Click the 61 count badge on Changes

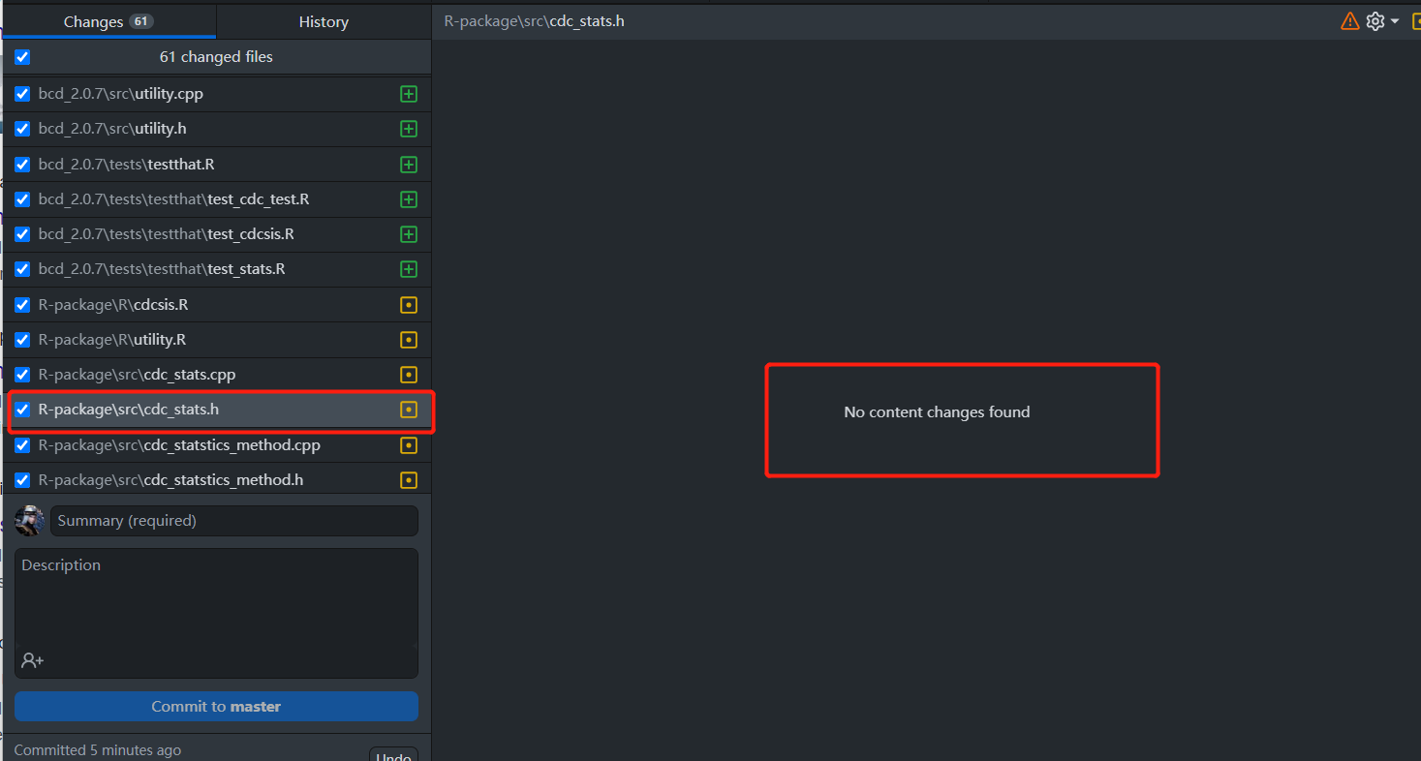140,21
